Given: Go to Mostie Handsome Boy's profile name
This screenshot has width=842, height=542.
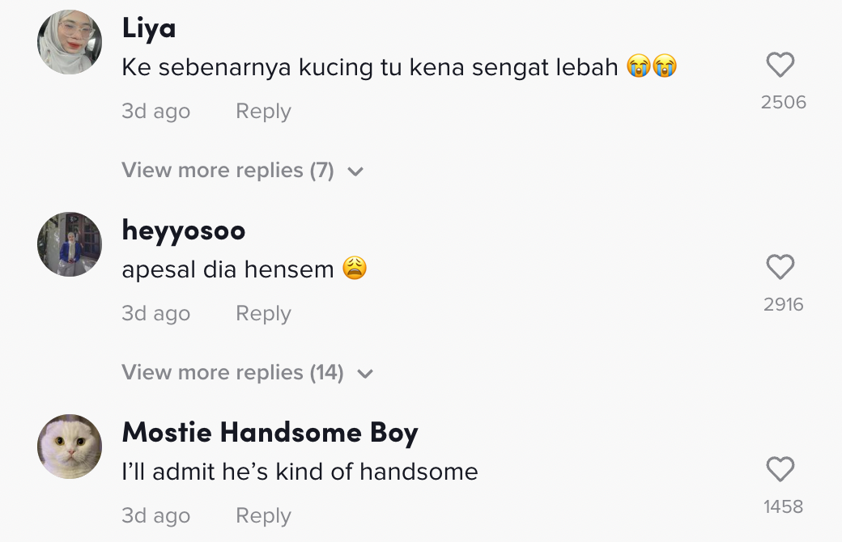Looking at the screenshot, I should click(270, 433).
